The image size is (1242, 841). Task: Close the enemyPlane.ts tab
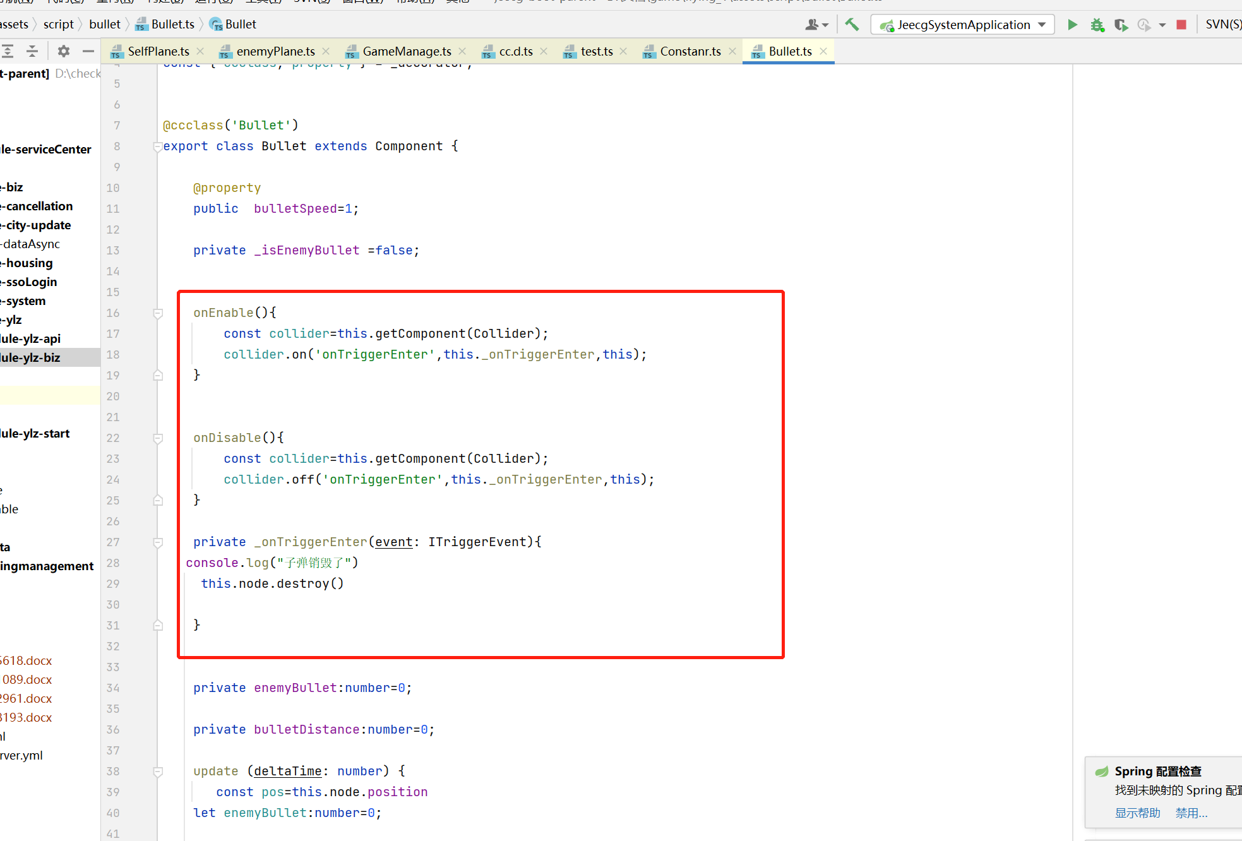tap(326, 51)
